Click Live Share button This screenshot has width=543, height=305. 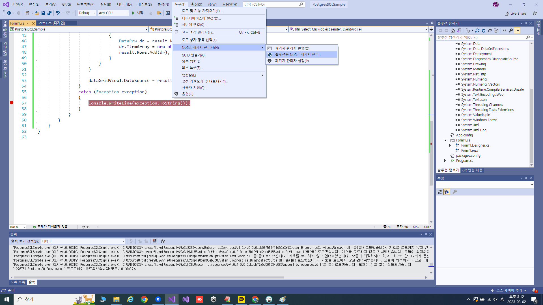[515, 13]
